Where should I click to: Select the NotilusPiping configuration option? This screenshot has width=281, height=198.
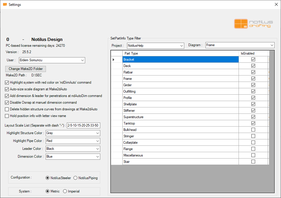click(75, 178)
